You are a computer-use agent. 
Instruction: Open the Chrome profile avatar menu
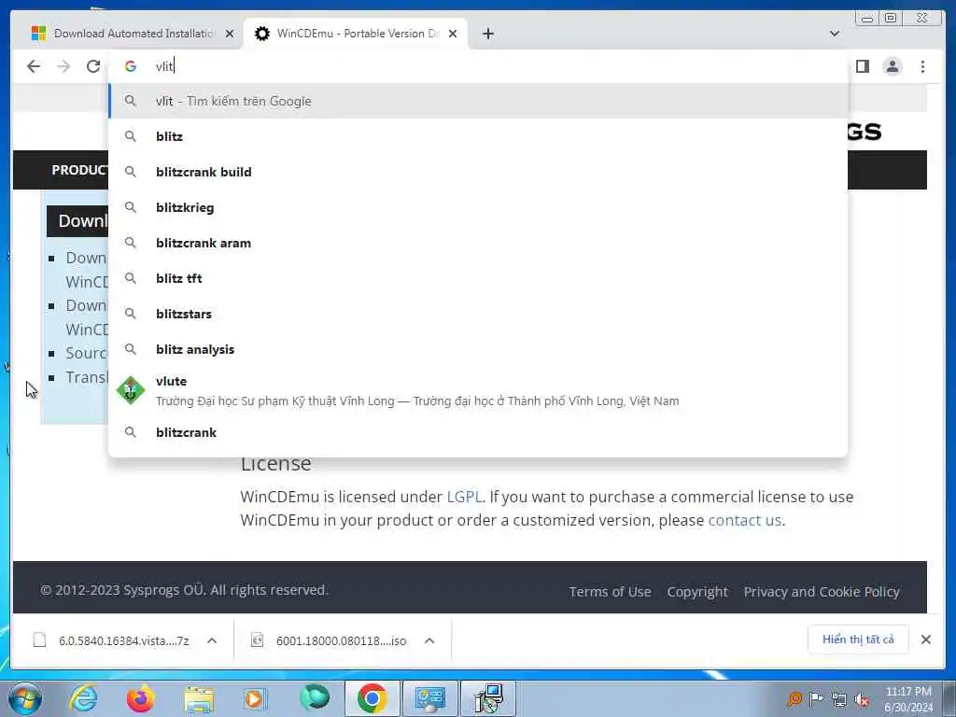892,66
